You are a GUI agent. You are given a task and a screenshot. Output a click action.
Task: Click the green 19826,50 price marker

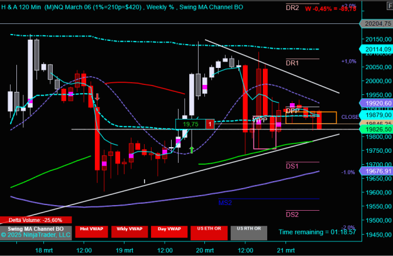coord(376,130)
